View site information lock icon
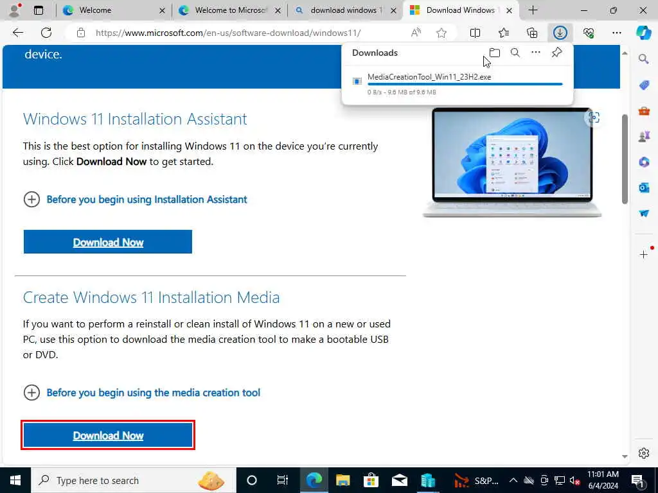The width and height of the screenshot is (658, 493). click(81, 33)
